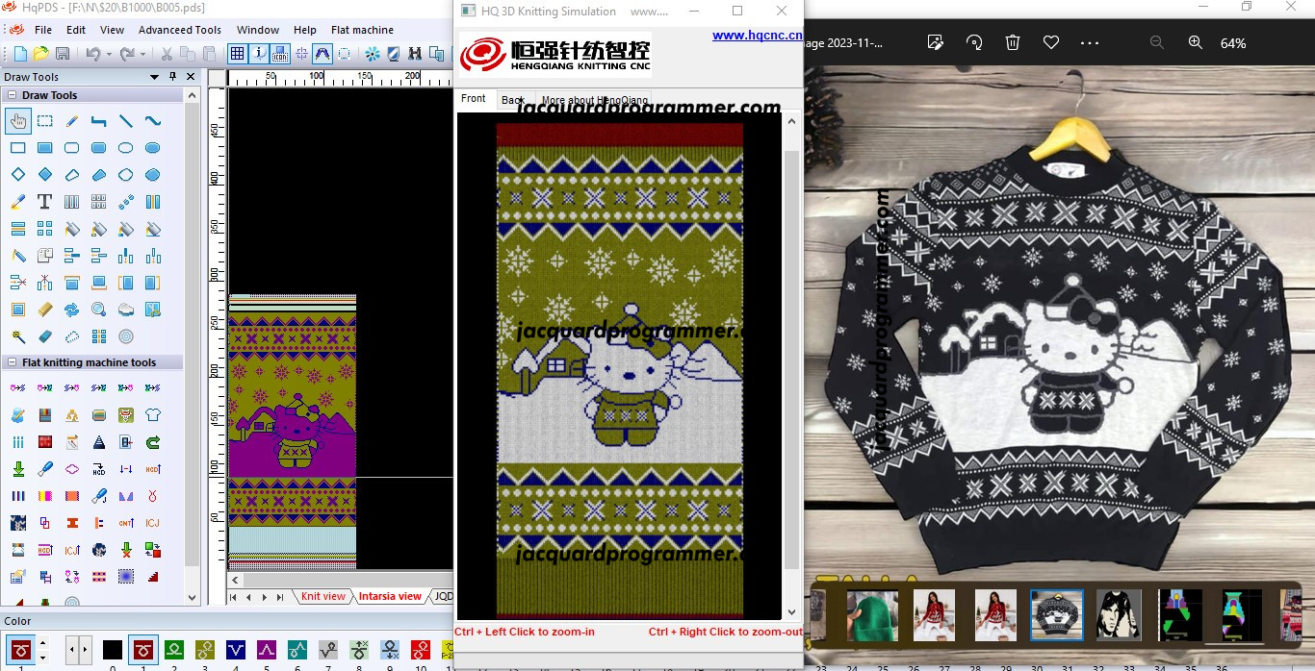Collapse the Flat knitting machine tools section
The height and width of the screenshot is (671, 1315).
(13, 362)
